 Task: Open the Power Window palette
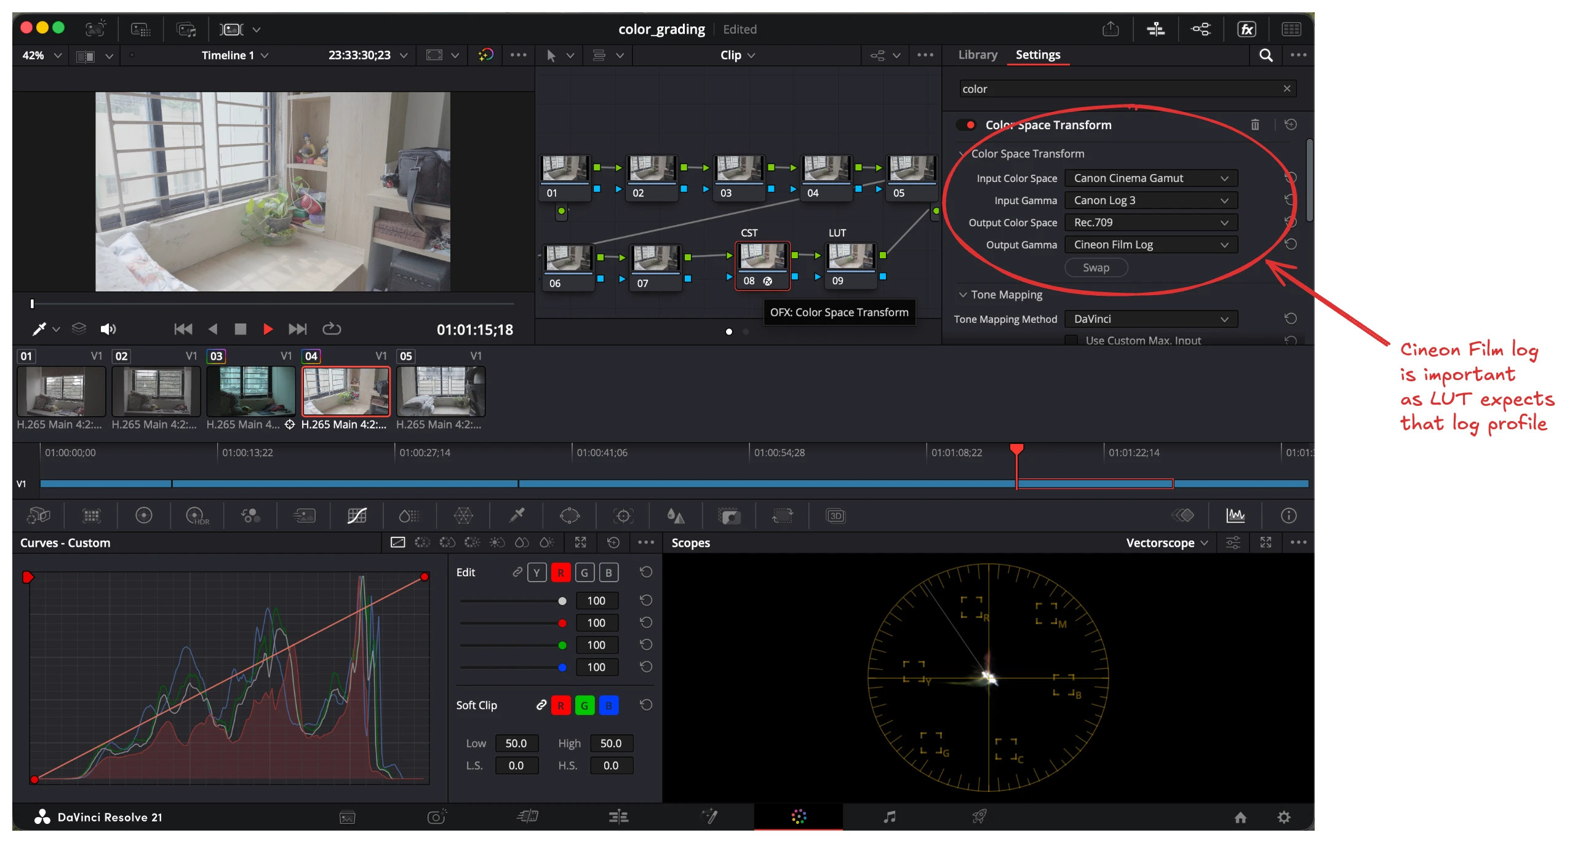pos(570,516)
